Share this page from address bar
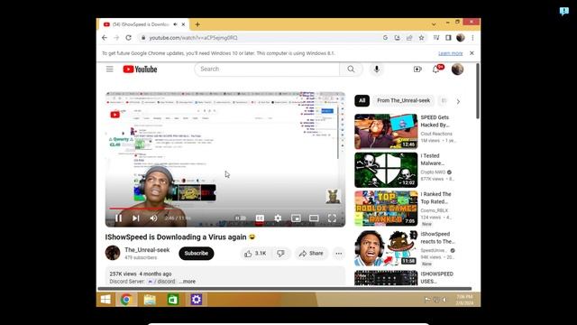The height and width of the screenshot is (325, 577). [409, 38]
